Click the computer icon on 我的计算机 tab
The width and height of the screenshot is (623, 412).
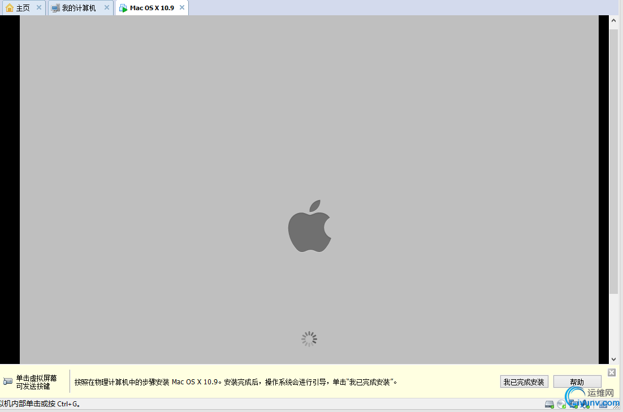(55, 8)
